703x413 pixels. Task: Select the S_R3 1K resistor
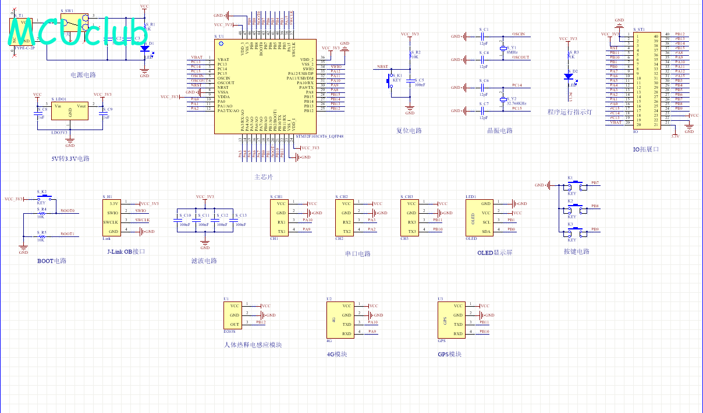click(x=569, y=55)
